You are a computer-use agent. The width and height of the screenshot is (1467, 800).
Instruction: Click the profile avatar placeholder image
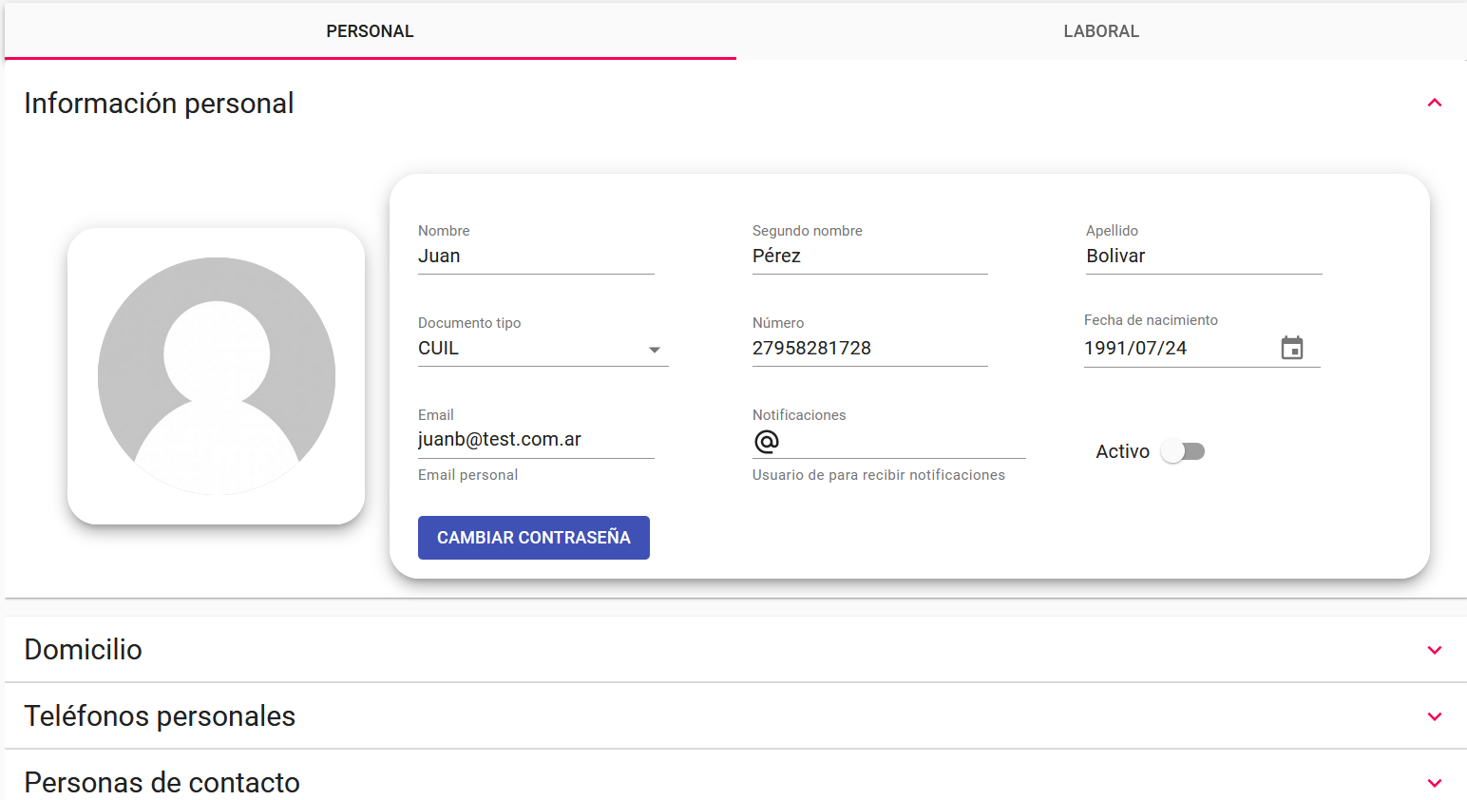click(x=217, y=376)
